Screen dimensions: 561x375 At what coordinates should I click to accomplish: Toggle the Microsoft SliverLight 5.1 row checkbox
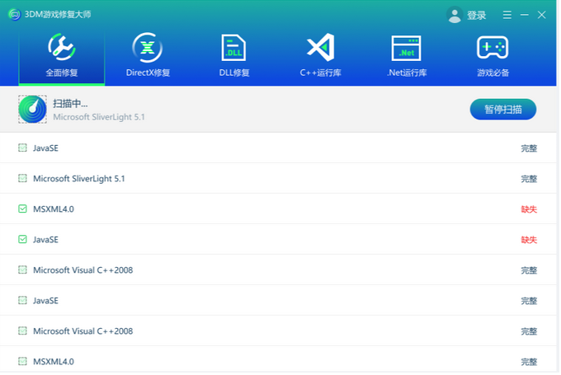[22, 179]
